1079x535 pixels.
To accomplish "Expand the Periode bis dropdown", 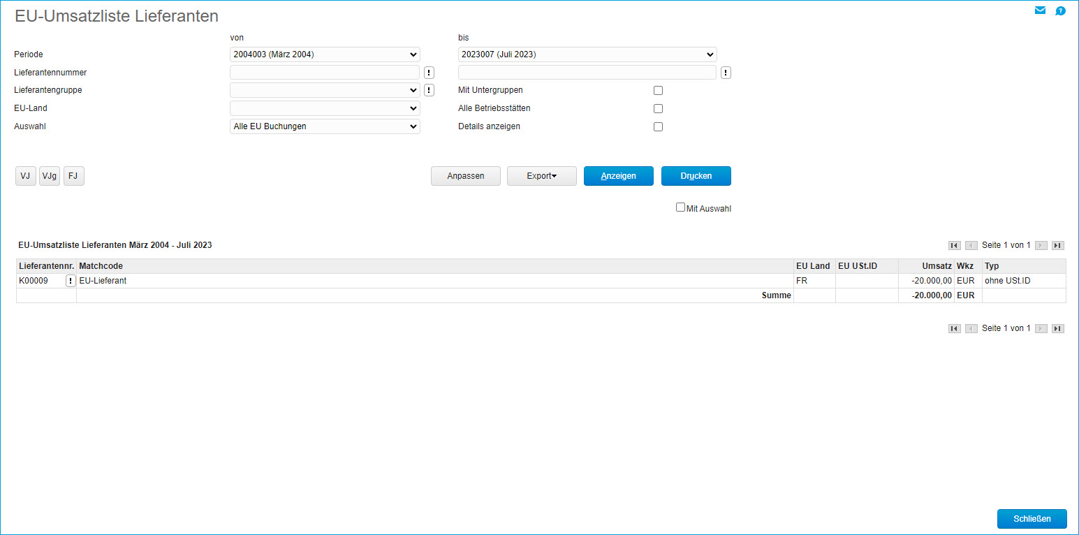I will click(587, 54).
